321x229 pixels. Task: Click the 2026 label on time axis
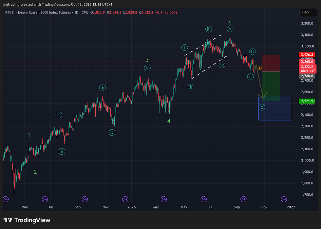pyautogui.click(x=131, y=207)
